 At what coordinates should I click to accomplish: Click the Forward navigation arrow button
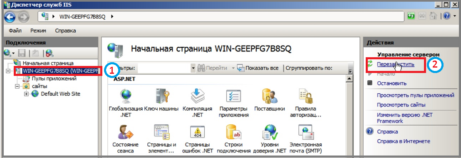coord(24,17)
